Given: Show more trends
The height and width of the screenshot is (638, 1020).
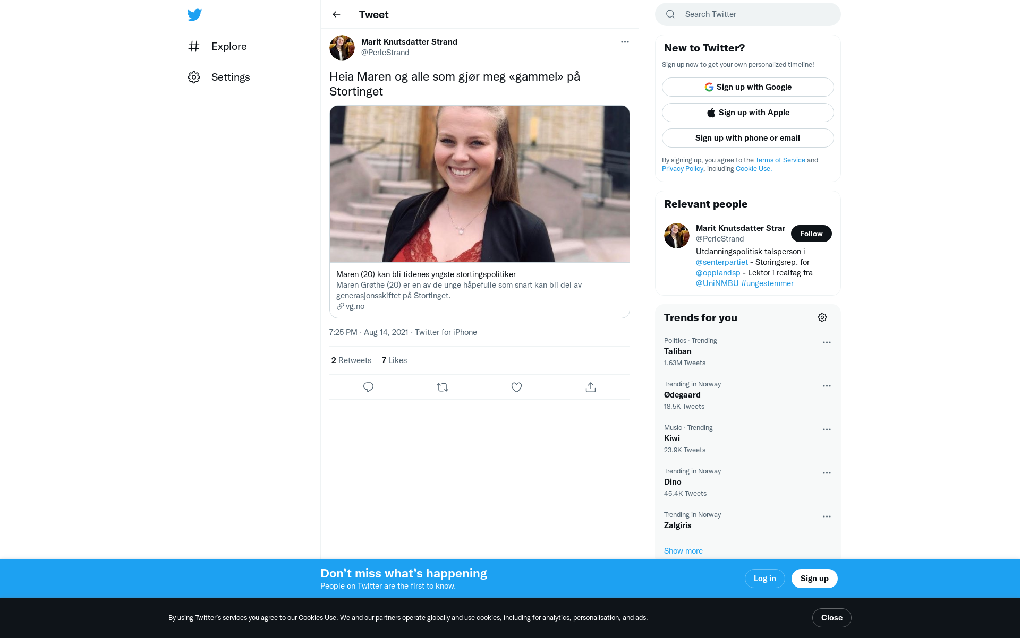Looking at the screenshot, I should point(683,551).
